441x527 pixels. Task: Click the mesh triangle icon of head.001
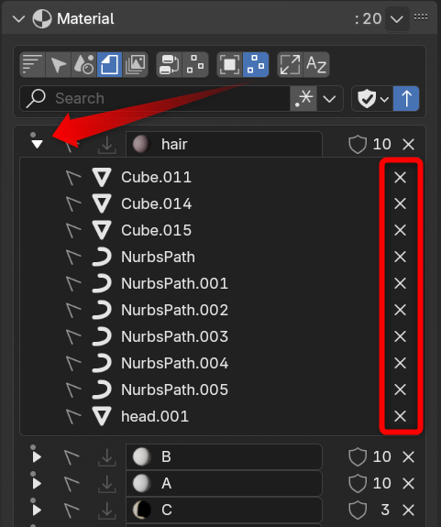102,416
